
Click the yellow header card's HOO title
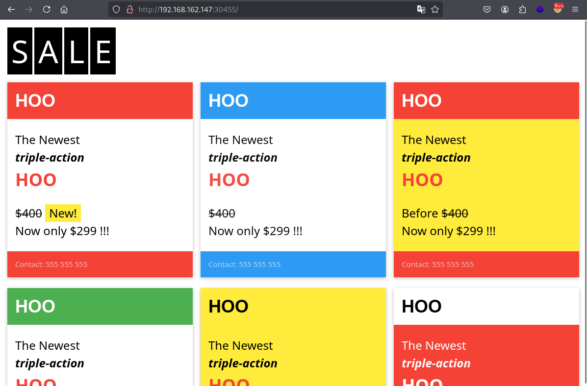[x=229, y=306]
